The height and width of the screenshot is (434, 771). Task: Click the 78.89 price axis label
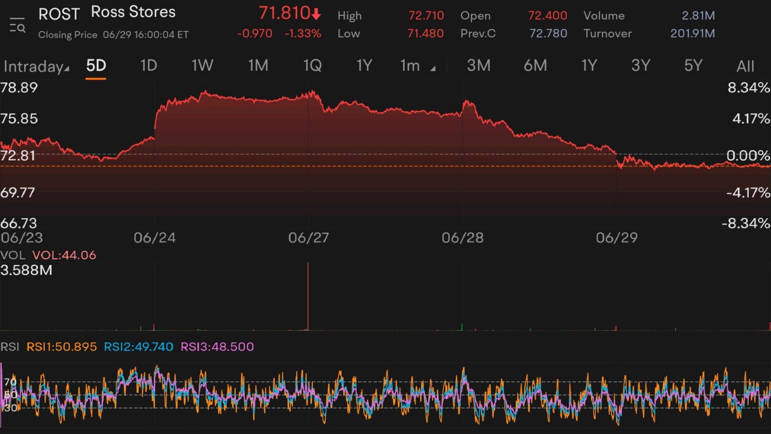tap(19, 88)
